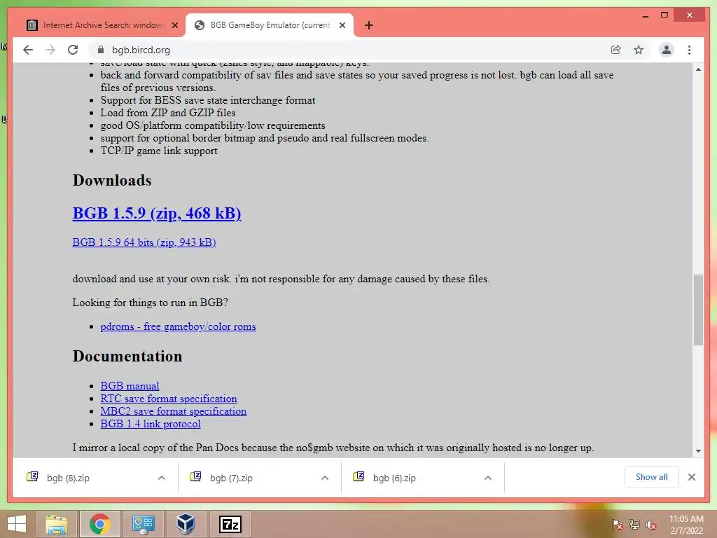Viewport: 717px width, 538px height.
Task: Click 'Looking for things to run in BGB?' text
Action: [150, 303]
